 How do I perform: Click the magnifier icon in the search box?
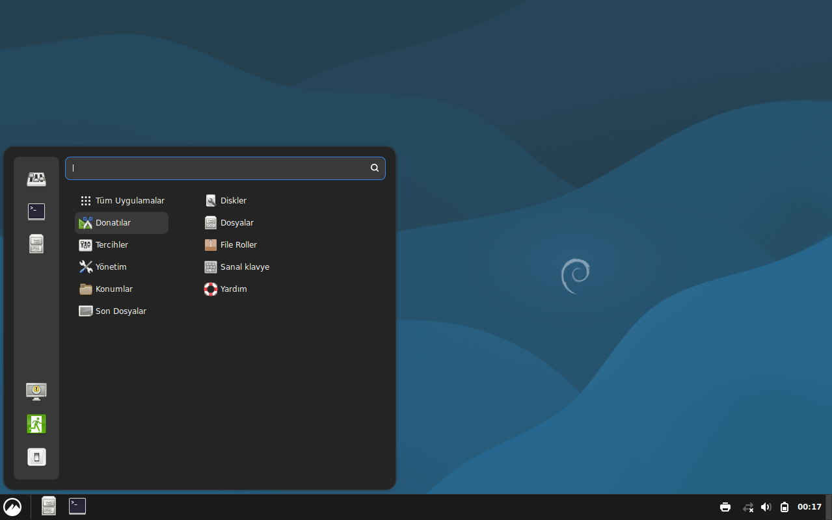(375, 168)
